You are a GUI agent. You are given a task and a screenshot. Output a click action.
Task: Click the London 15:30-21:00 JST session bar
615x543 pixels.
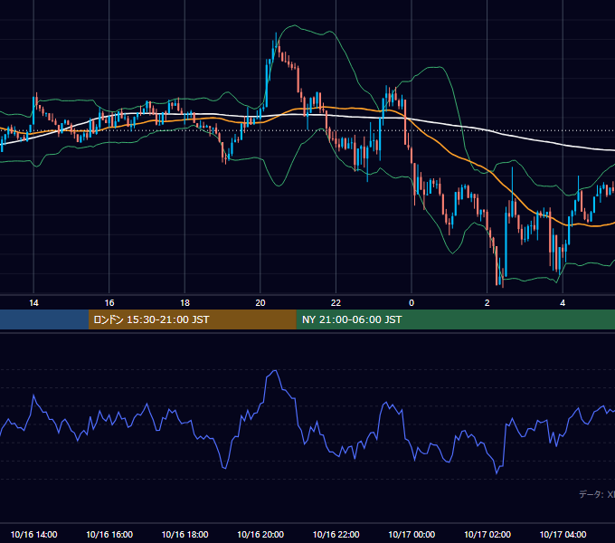point(192,319)
